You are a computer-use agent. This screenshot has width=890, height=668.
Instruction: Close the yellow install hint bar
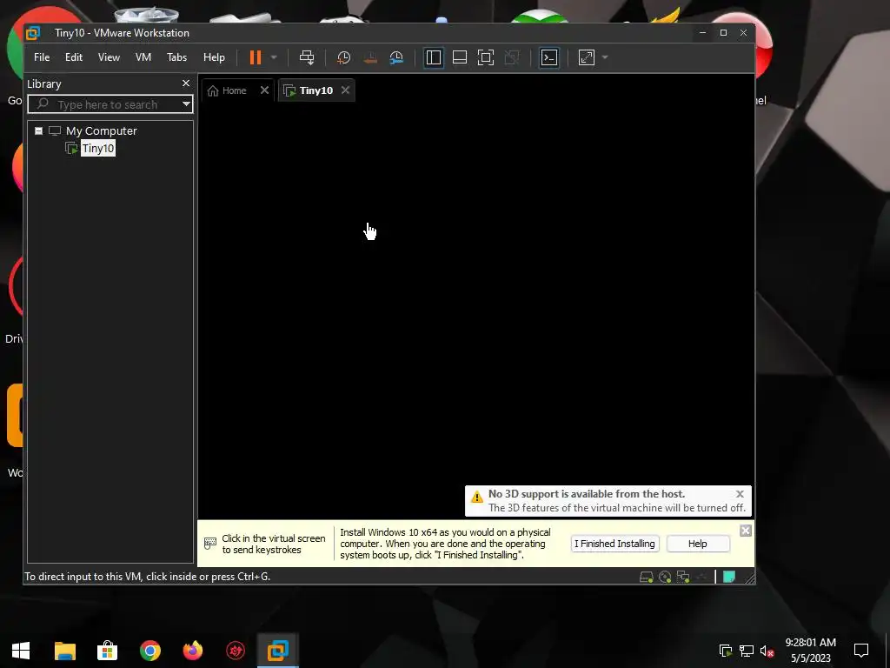tap(746, 531)
